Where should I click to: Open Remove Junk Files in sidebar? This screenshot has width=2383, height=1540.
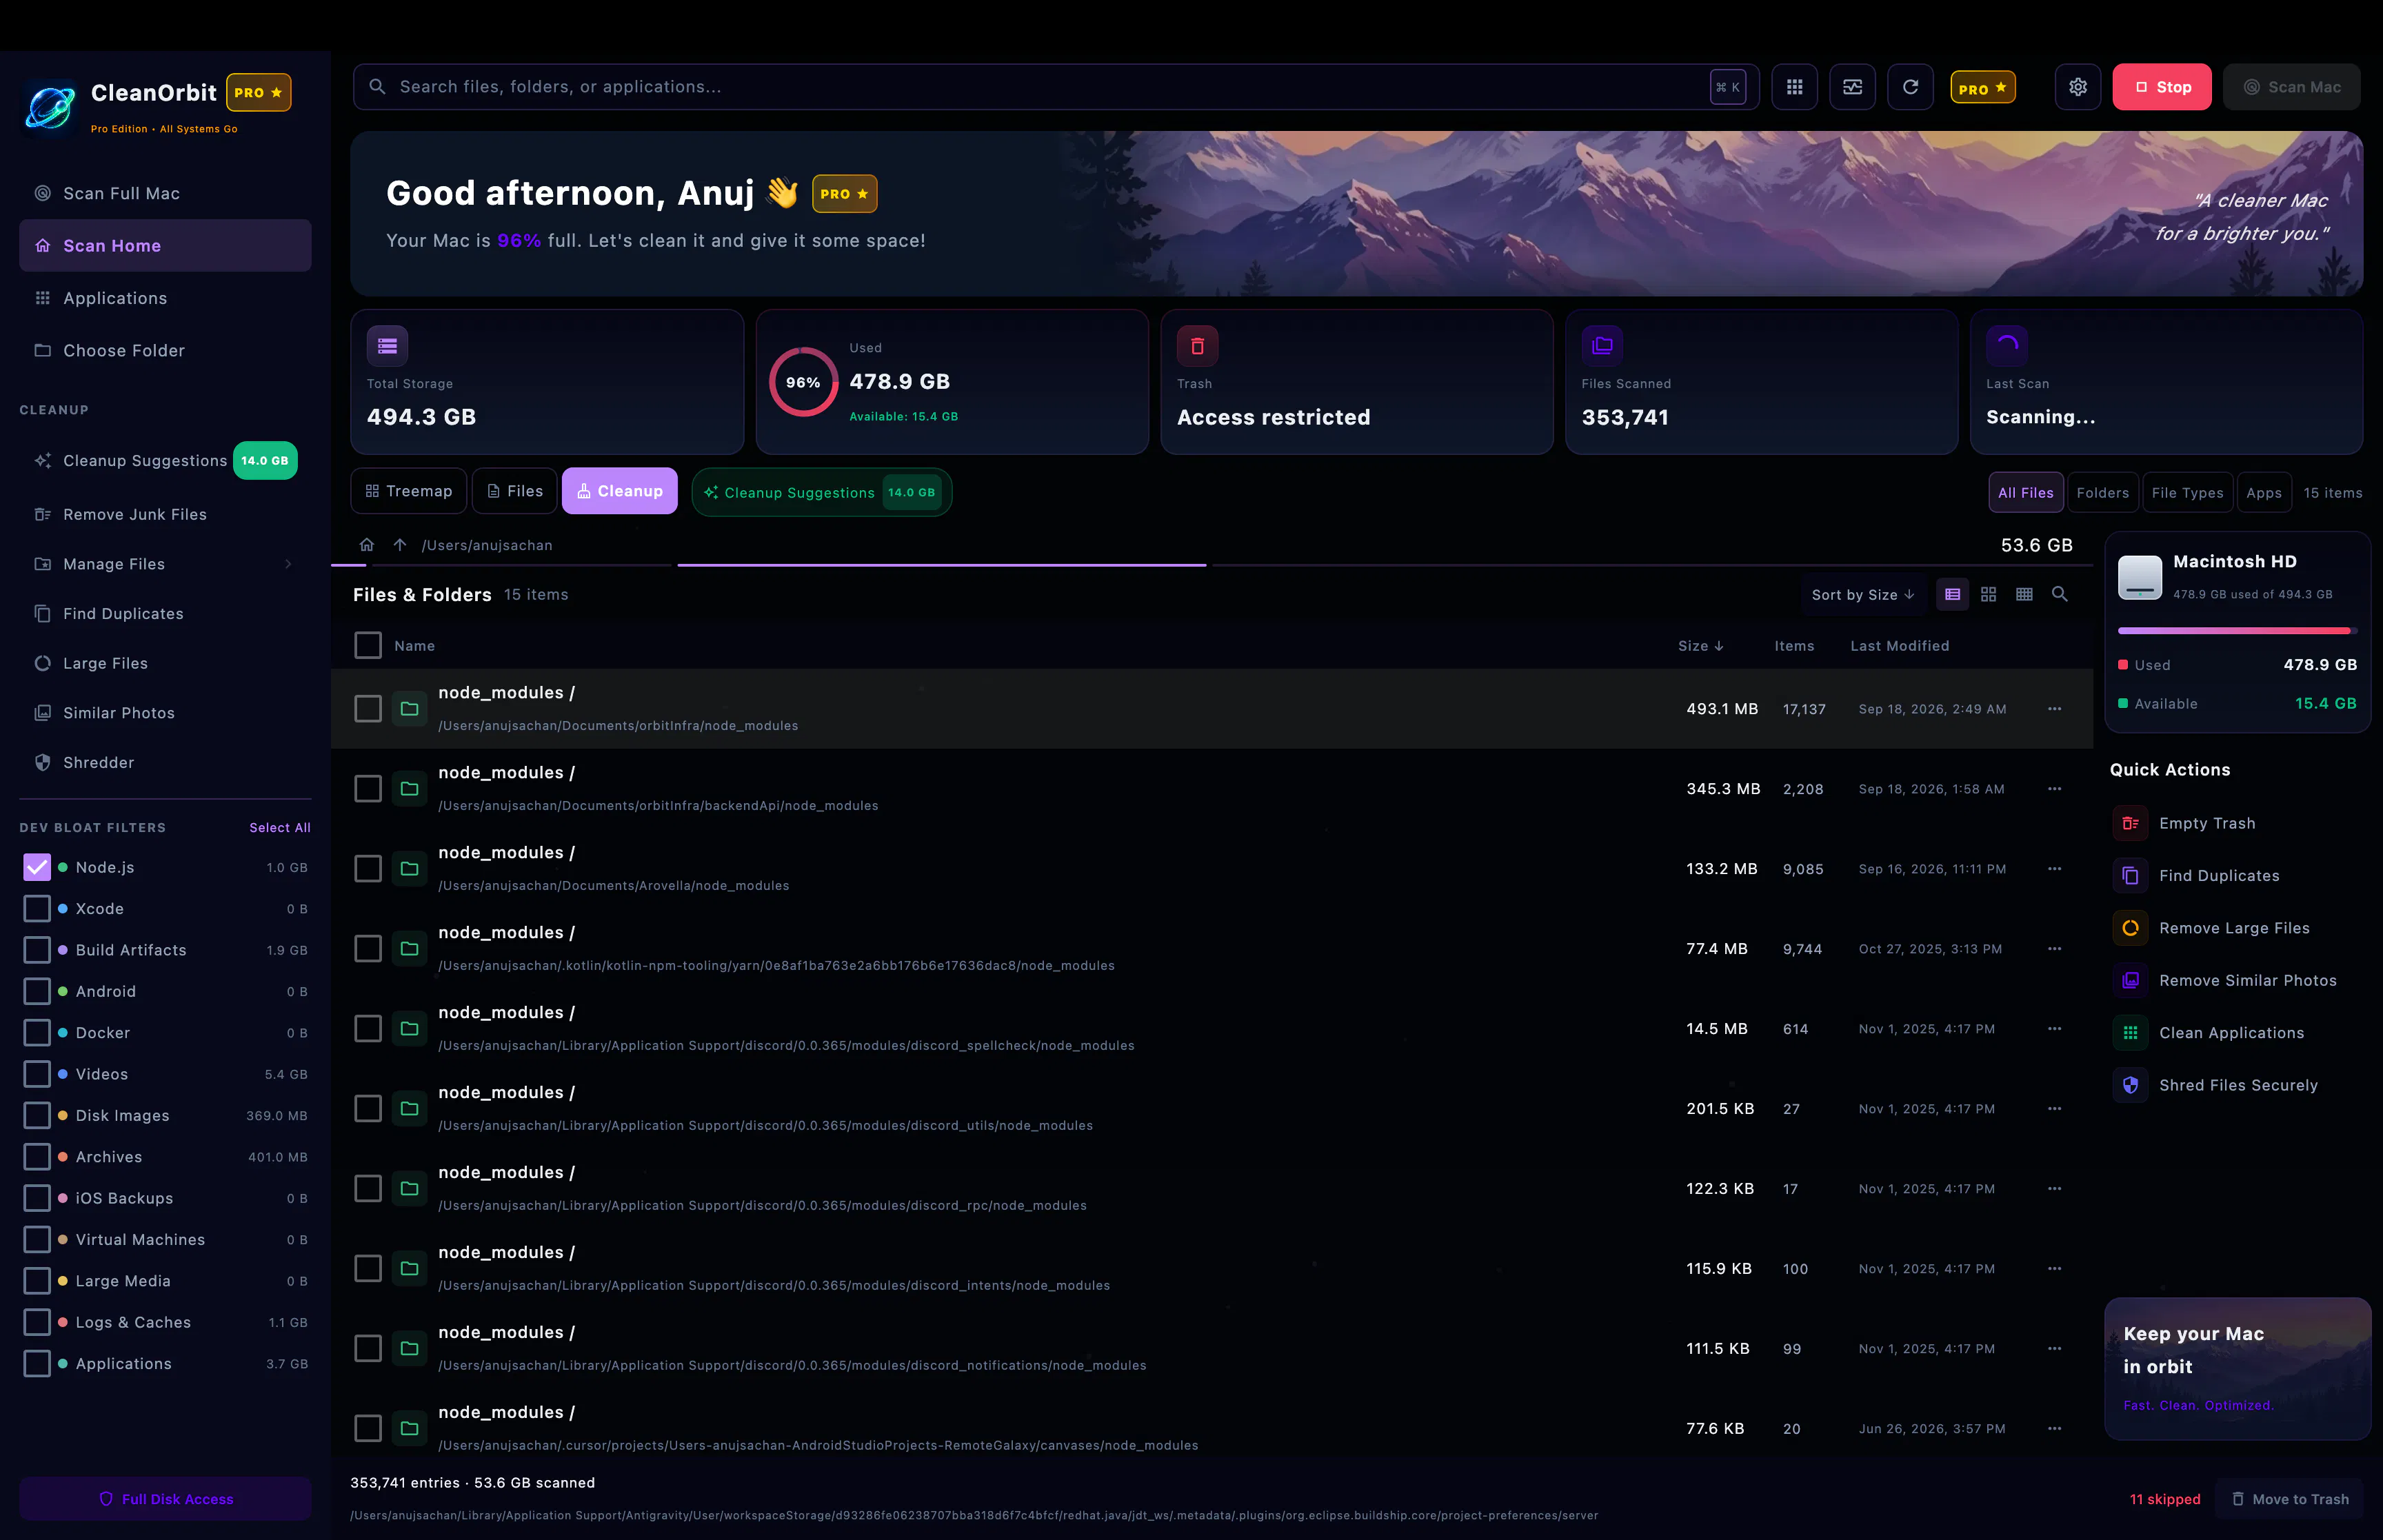165,514
